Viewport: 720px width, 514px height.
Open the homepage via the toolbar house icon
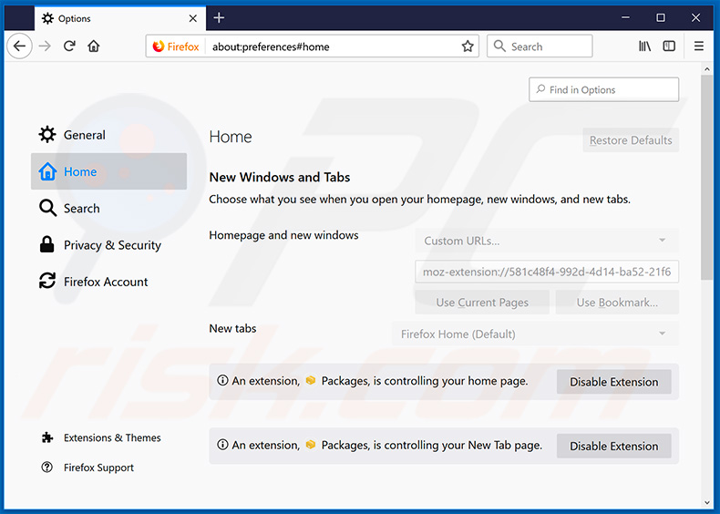[x=94, y=46]
